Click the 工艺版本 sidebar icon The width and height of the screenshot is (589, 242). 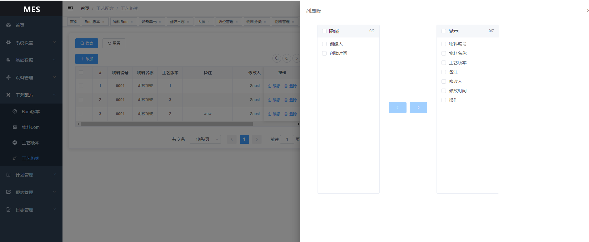[x=15, y=143]
